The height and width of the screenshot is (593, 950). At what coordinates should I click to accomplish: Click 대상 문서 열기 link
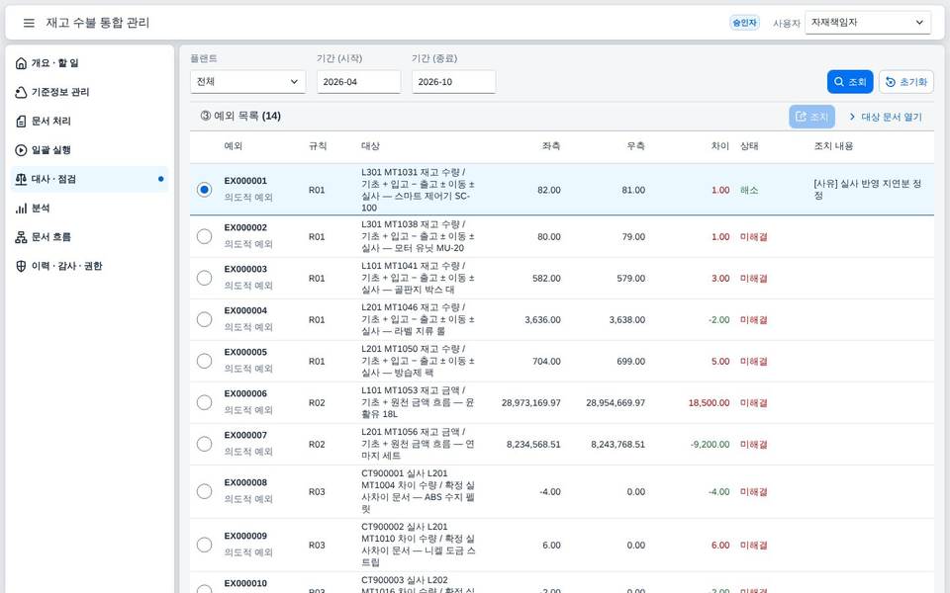pyautogui.click(x=885, y=117)
